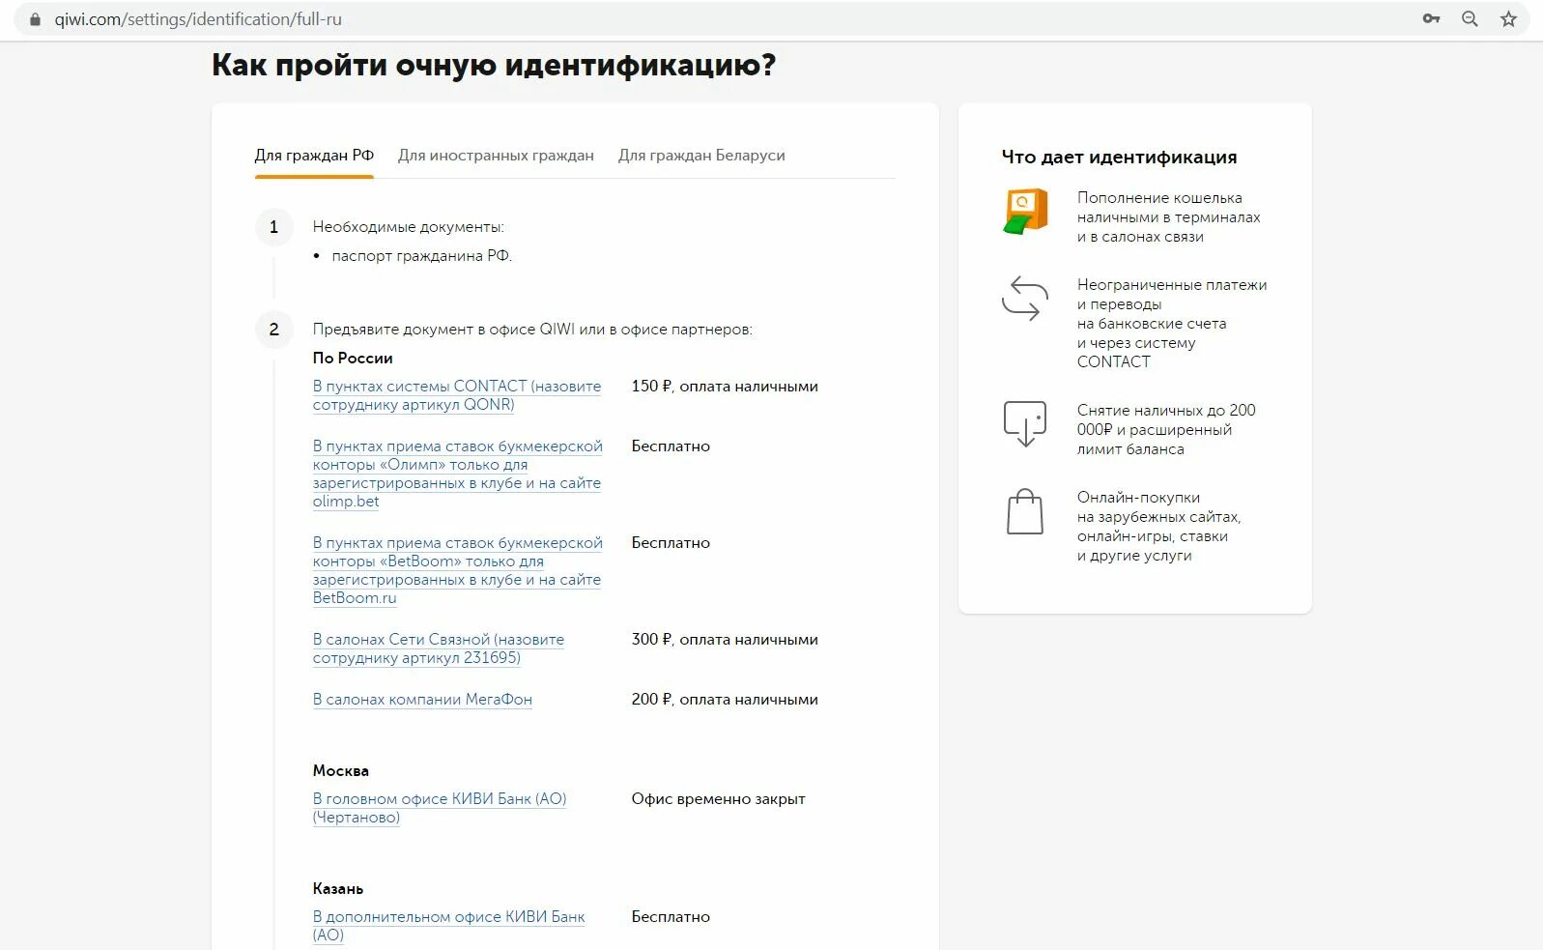Click the transfer arrows icon
Image resolution: width=1543 pixels, height=950 pixels.
click(x=1025, y=298)
